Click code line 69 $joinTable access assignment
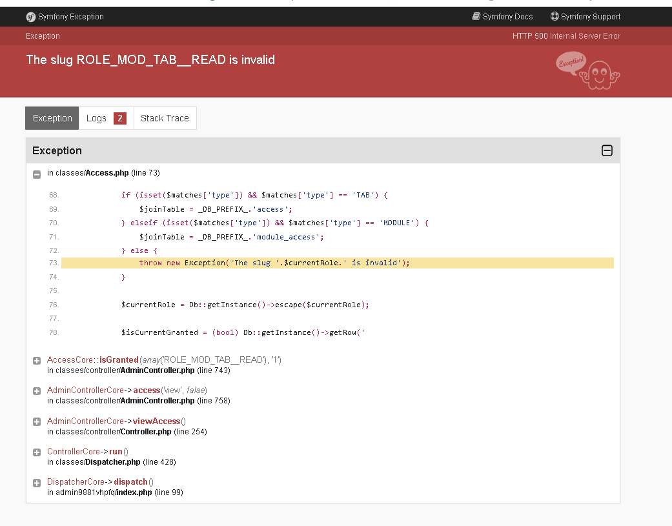The image size is (672, 526). 216,210
